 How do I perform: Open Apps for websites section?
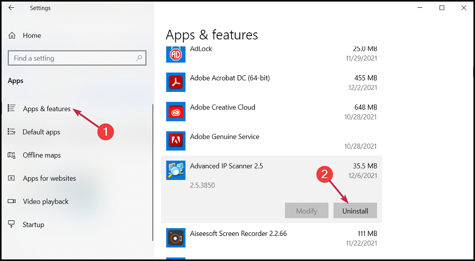point(50,178)
